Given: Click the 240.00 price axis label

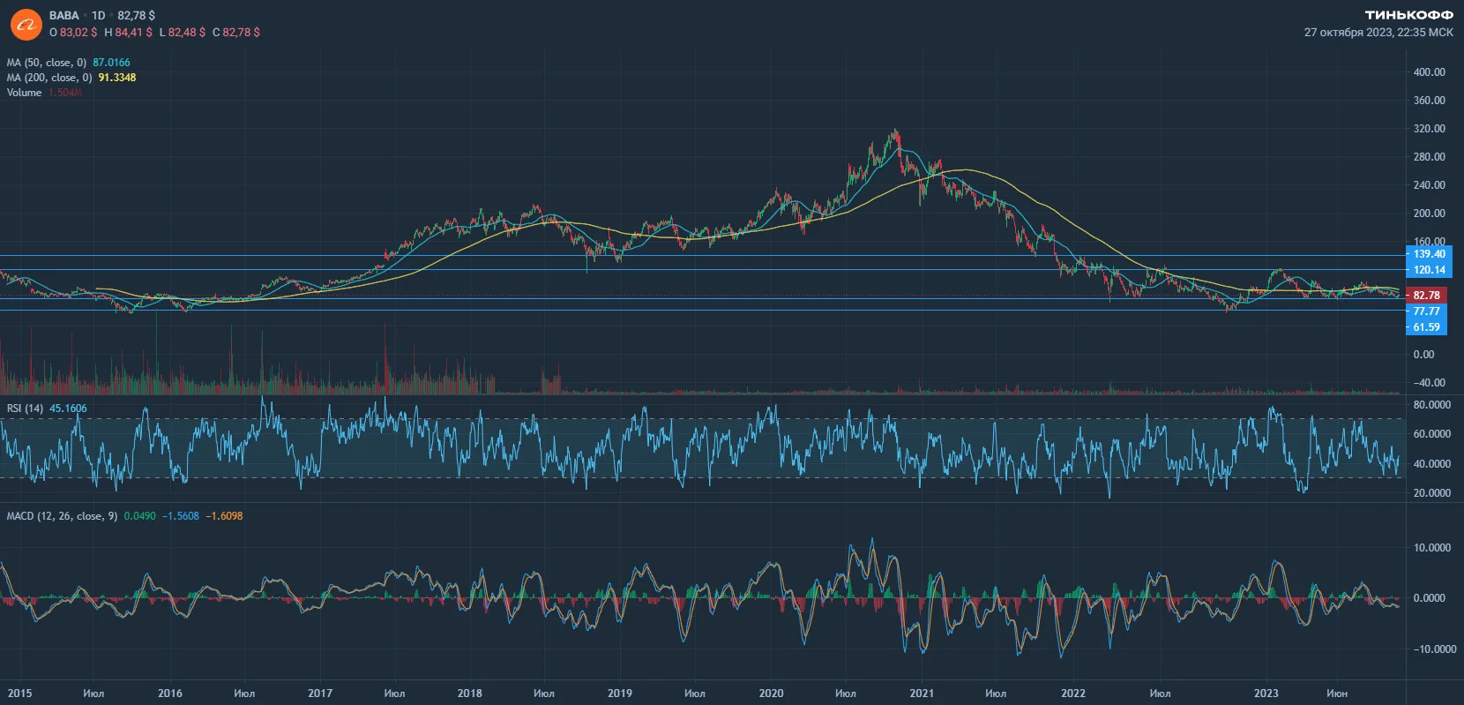Looking at the screenshot, I should (1430, 185).
